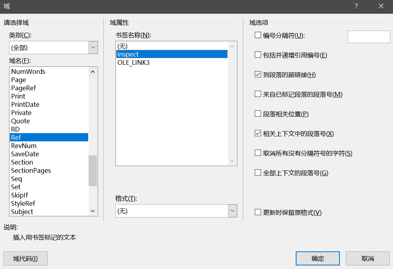Disable 相关上下文中的段落号 option

(258, 134)
